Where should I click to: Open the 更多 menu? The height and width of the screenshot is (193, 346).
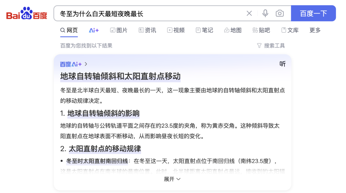(315, 30)
